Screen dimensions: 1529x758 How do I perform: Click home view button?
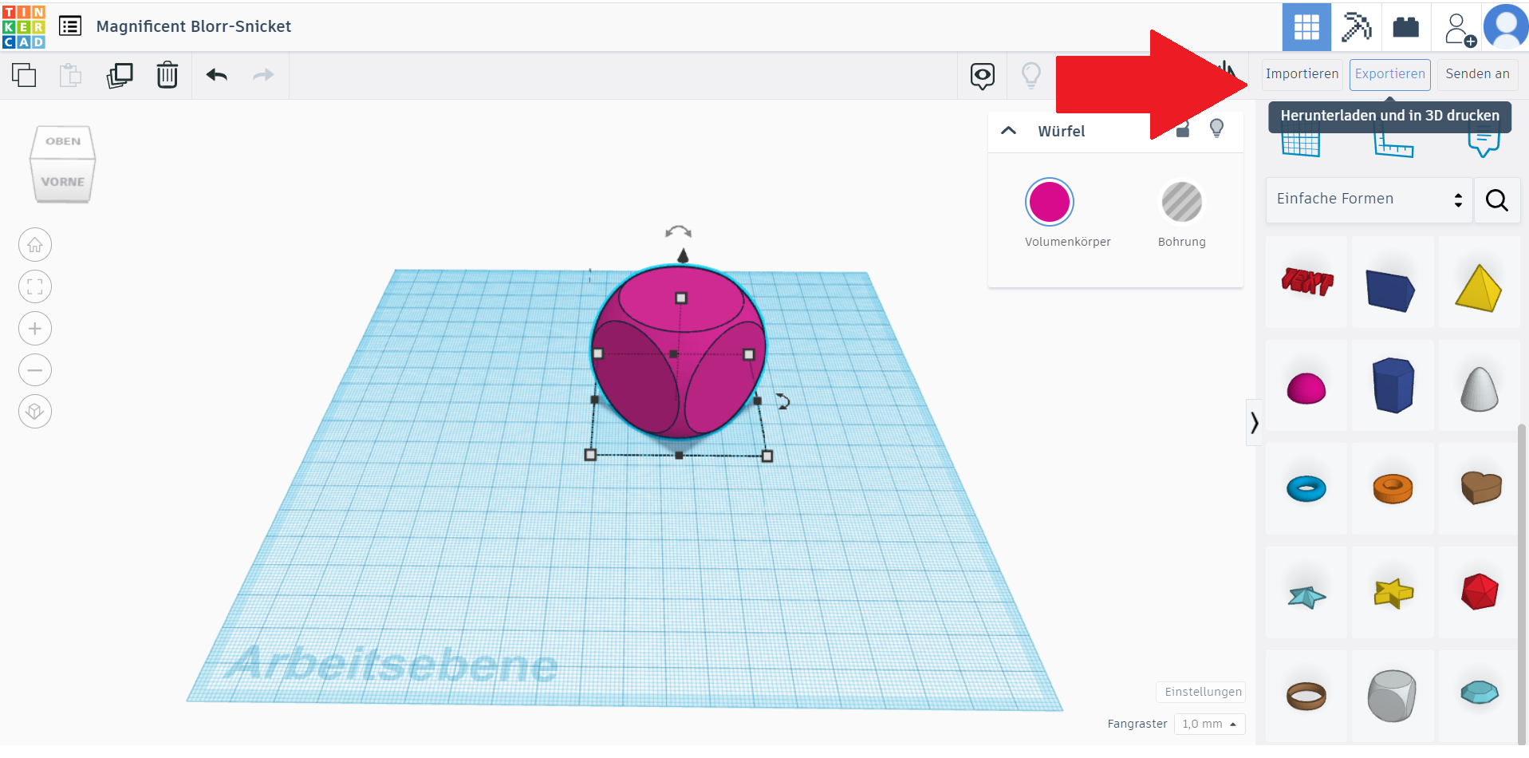[x=35, y=245]
